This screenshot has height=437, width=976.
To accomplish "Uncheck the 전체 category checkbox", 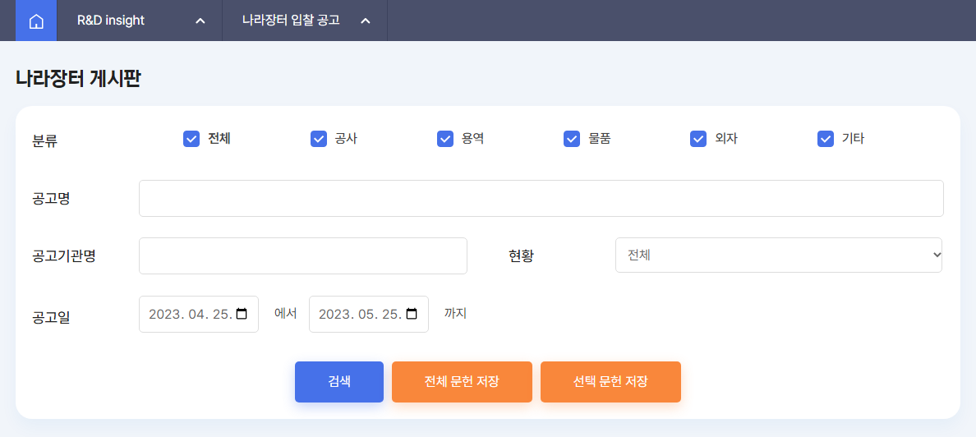I will (x=191, y=139).
